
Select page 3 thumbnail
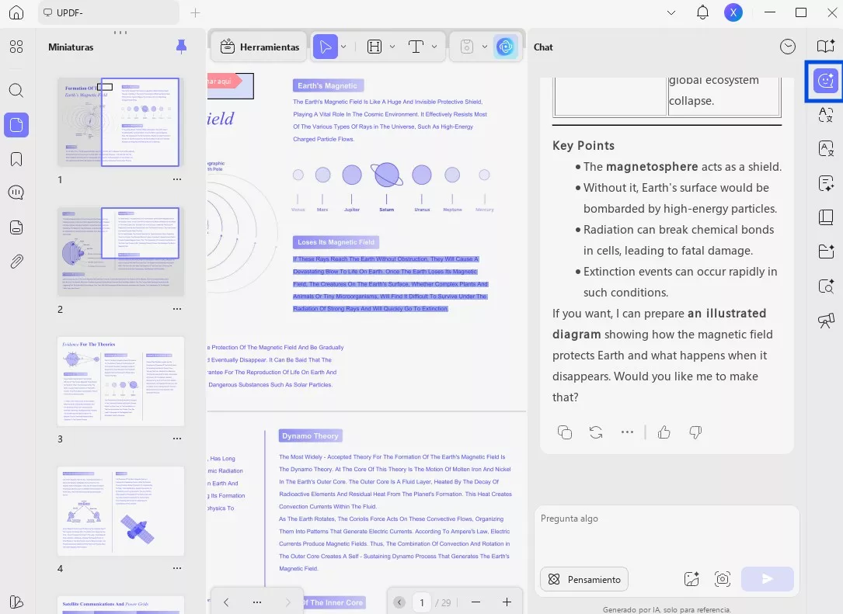[x=120, y=381]
